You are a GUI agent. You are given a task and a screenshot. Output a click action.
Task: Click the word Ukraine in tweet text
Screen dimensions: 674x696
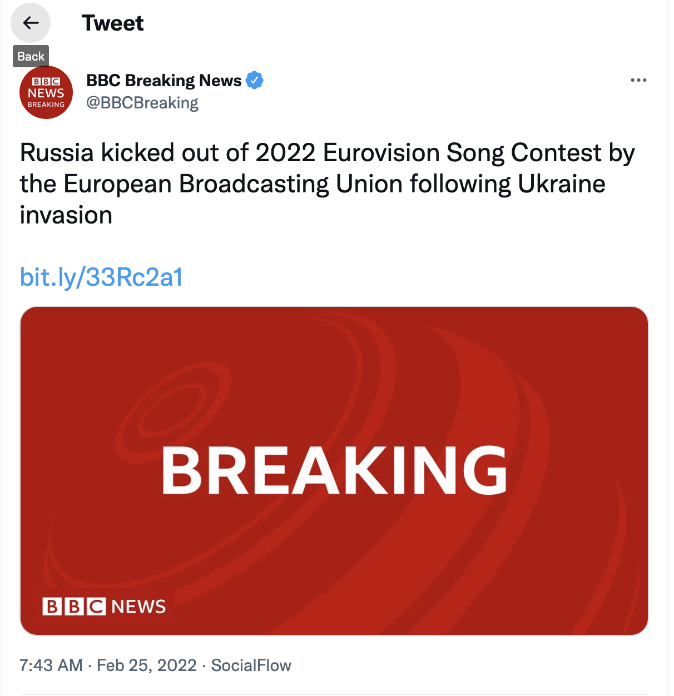562,184
